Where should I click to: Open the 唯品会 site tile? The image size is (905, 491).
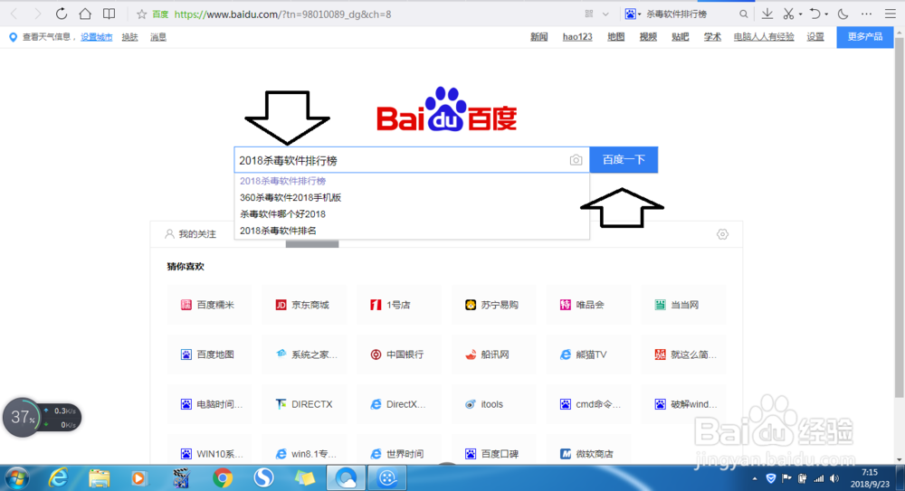pos(588,305)
